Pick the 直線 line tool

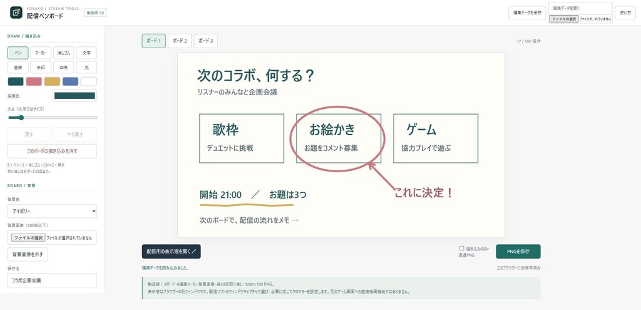point(18,67)
